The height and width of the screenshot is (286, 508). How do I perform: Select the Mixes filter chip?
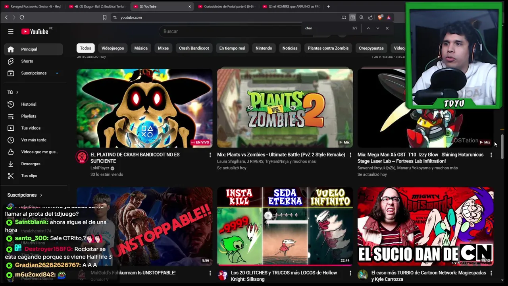(x=163, y=48)
